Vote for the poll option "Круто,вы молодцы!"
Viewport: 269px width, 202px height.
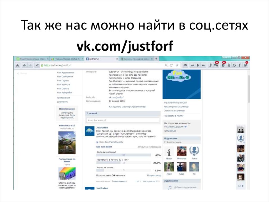(x=106, y=152)
